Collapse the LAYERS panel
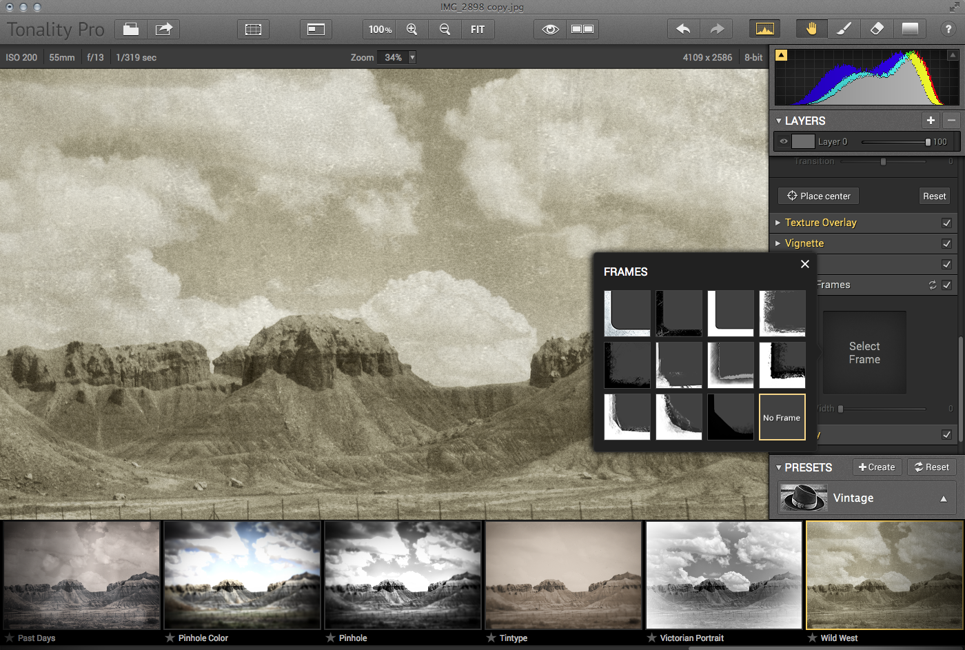 (x=779, y=121)
